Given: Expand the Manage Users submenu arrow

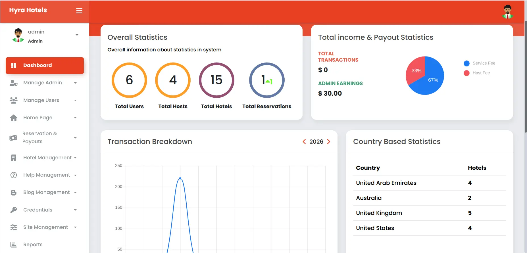Looking at the screenshot, I should click(75, 100).
